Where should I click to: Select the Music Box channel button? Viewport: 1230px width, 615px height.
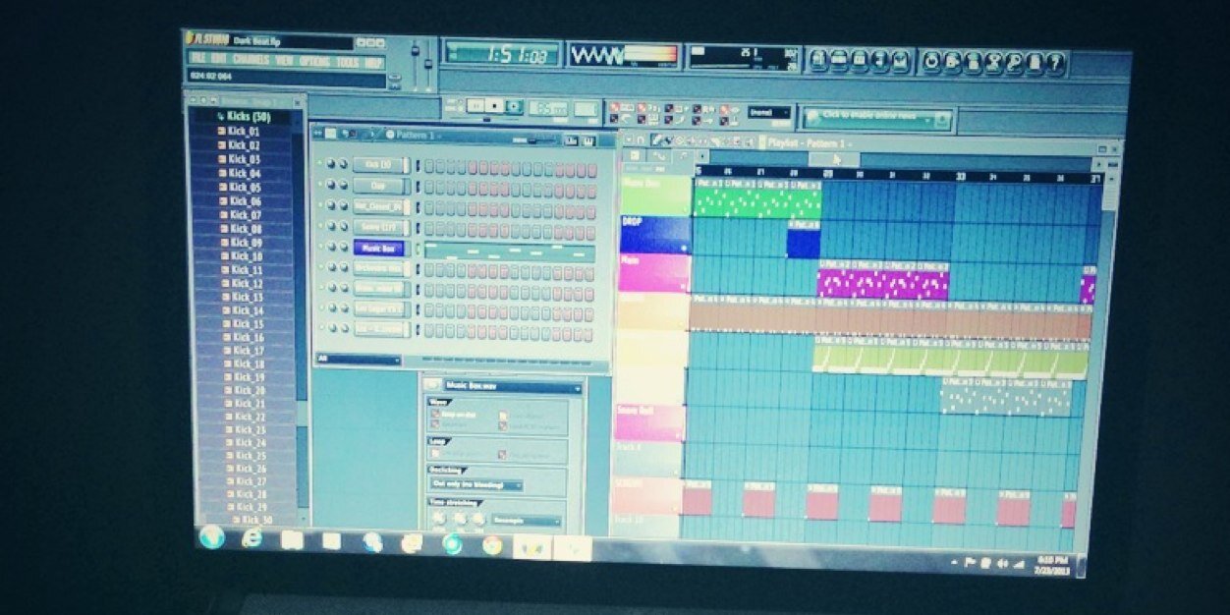pyautogui.click(x=378, y=248)
